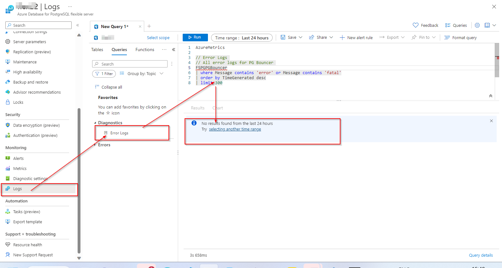Collapse the queries side pane

pyautogui.click(x=174, y=50)
